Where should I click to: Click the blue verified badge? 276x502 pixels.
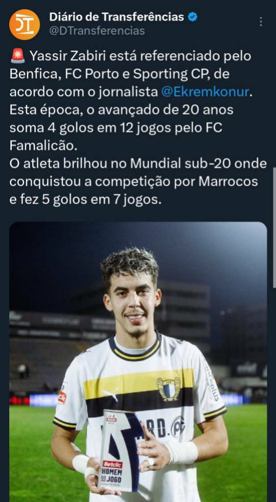tap(193, 17)
